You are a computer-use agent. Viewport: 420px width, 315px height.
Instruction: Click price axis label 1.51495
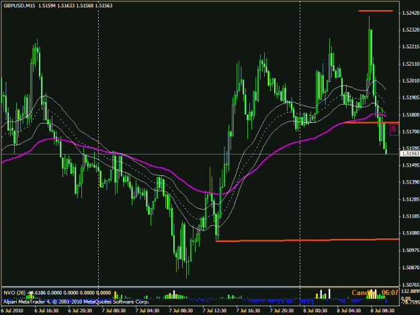[x=411, y=165]
